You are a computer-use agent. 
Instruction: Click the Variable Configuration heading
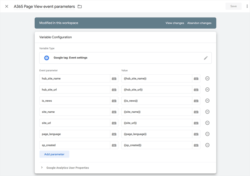pos(56,37)
